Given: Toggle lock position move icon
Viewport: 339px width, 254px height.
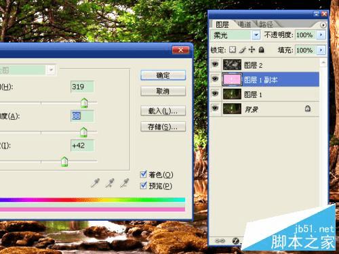Looking at the screenshot, I should click(252, 49).
